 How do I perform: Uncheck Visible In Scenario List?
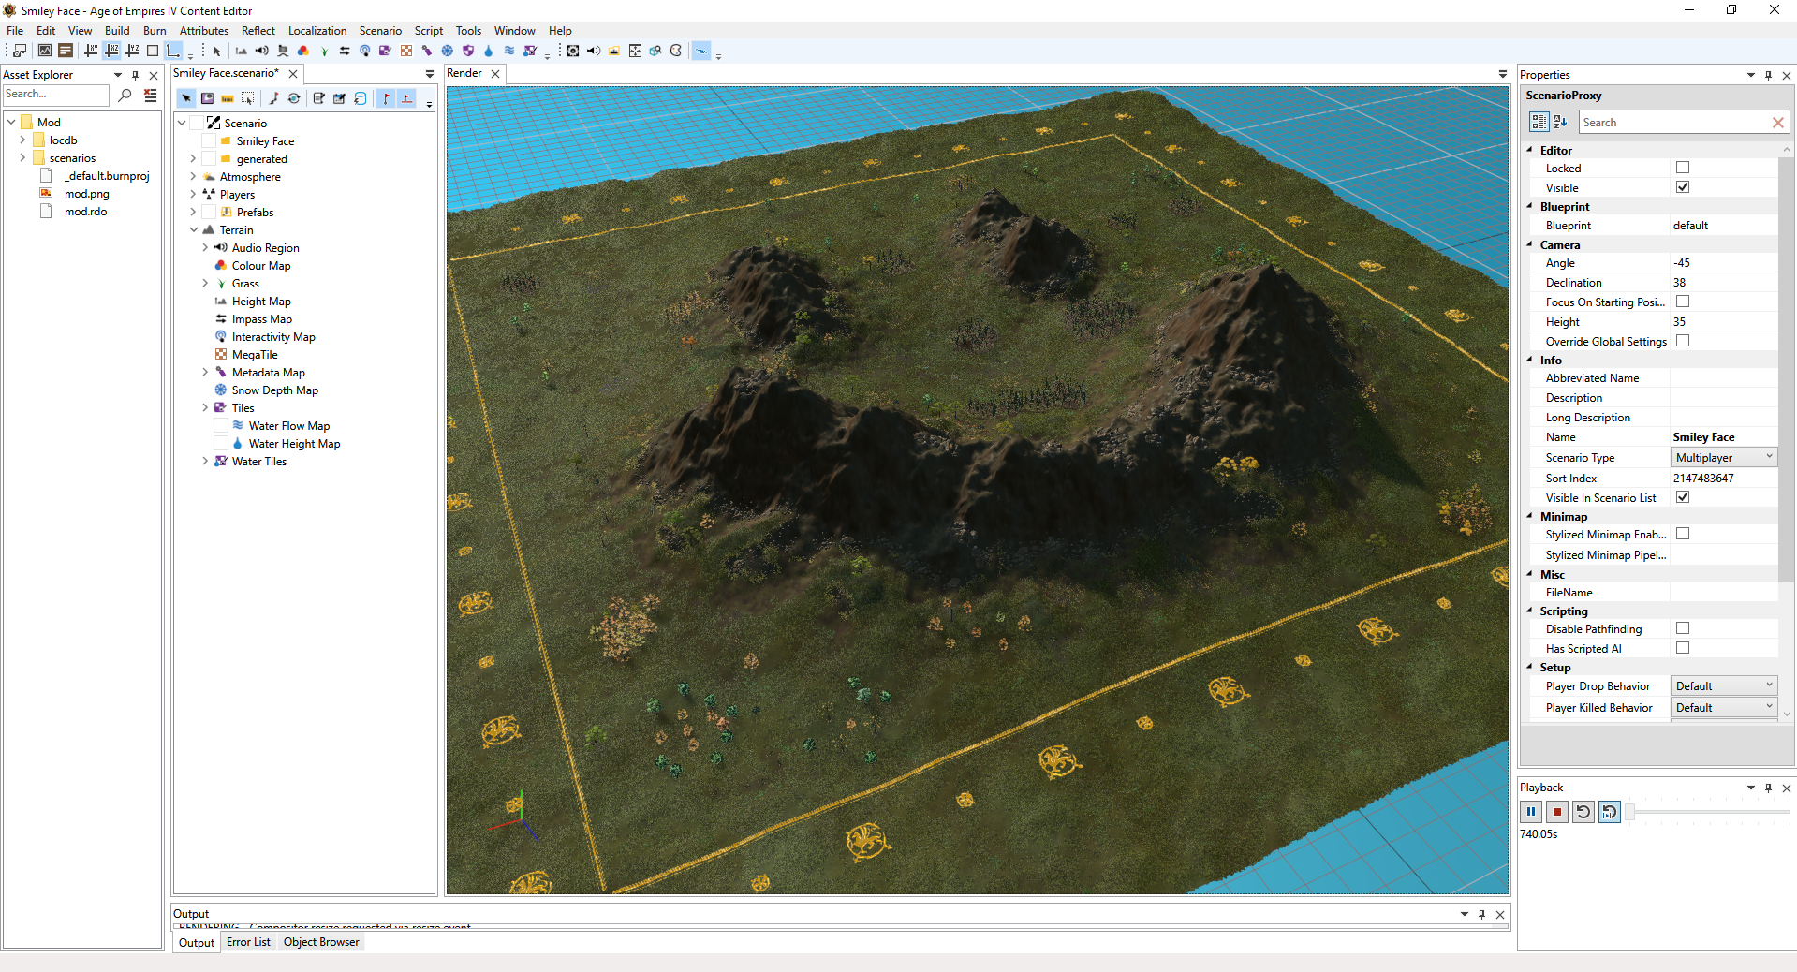[1683, 496]
